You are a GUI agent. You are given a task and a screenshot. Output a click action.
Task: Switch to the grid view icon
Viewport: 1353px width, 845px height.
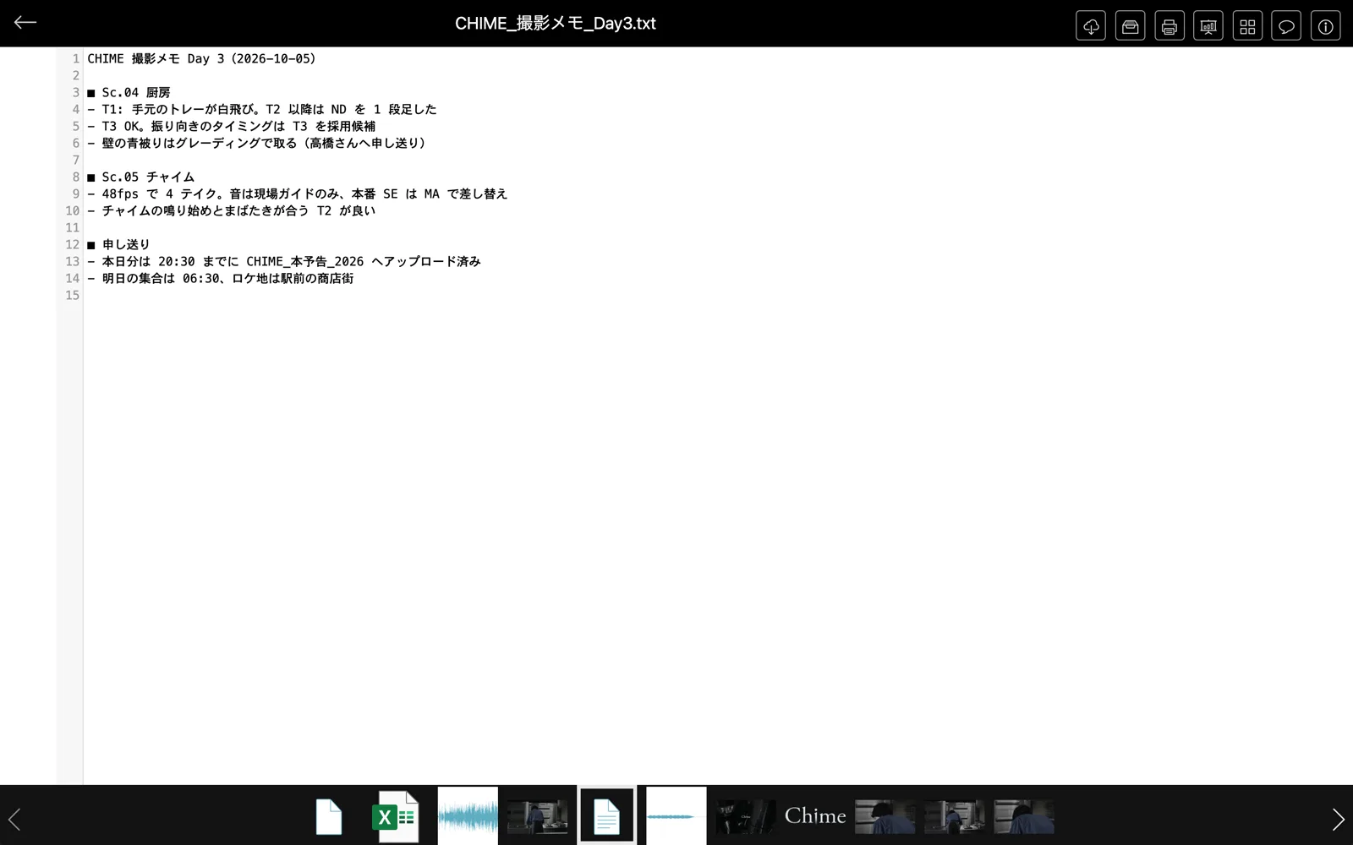tap(1247, 26)
